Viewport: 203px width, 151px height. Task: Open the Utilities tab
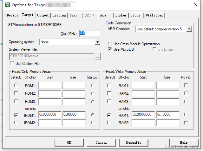154,15
